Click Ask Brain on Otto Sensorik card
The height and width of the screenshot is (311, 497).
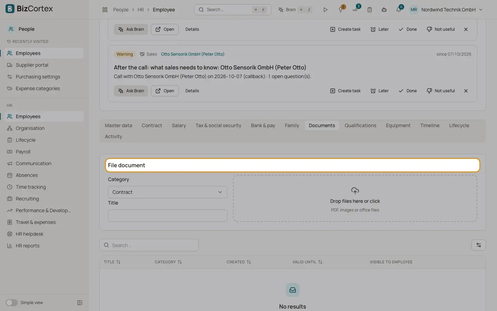[131, 91]
